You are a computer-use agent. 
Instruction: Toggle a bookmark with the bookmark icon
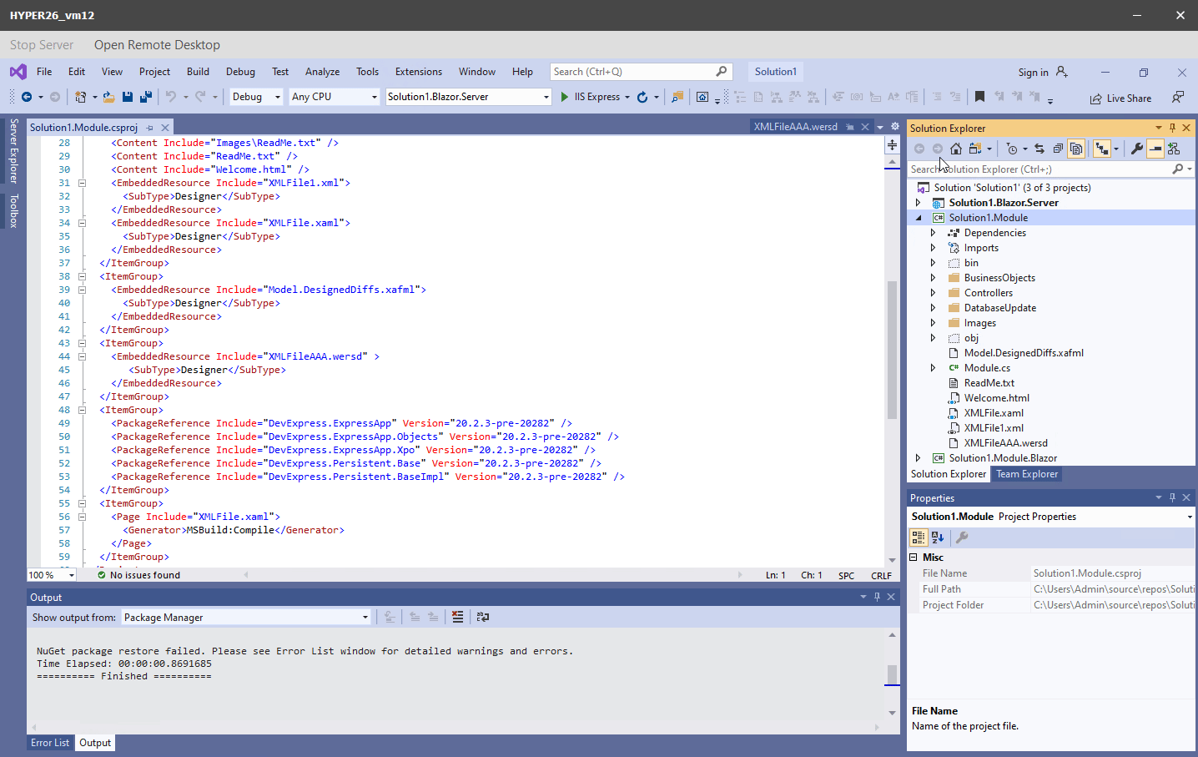pos(979,97)
